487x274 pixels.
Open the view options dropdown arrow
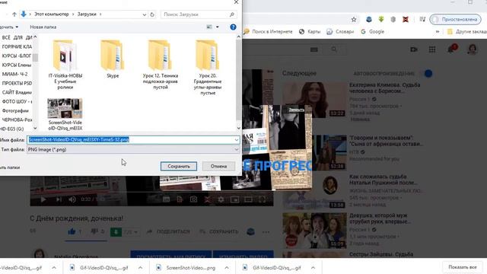click(x=218, y=27)
